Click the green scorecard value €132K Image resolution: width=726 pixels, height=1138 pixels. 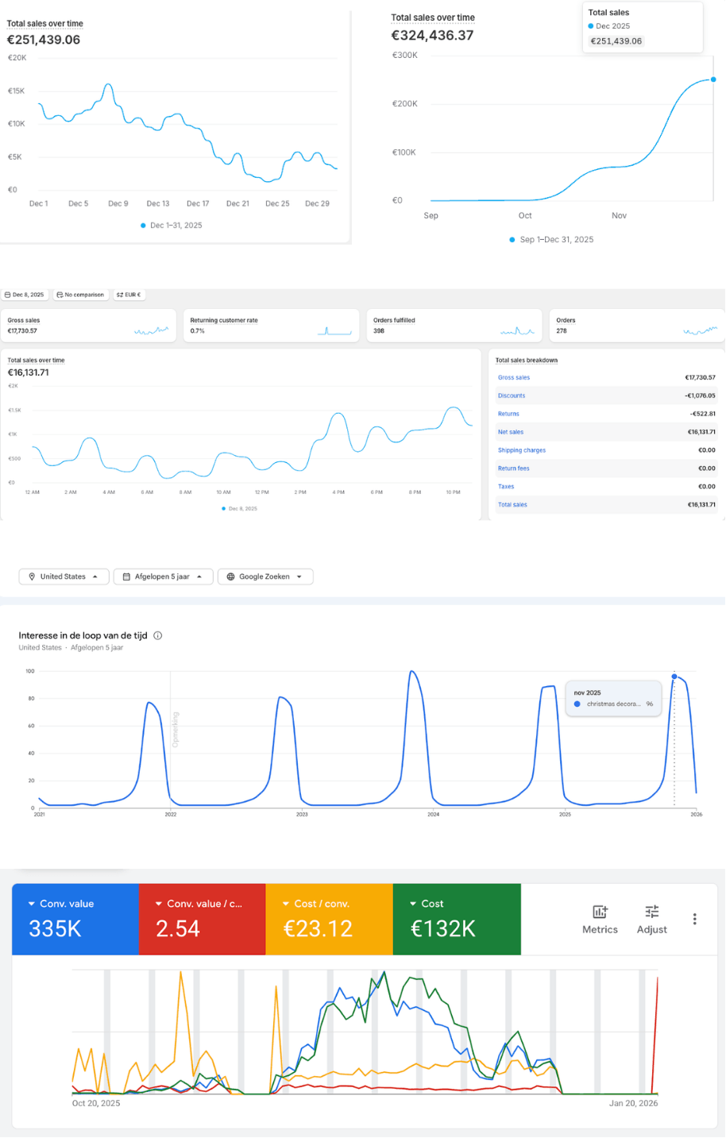coord(442,929)
